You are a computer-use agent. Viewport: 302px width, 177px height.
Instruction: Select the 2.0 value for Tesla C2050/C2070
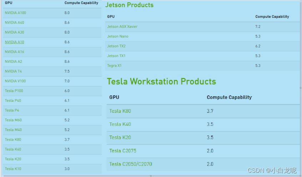[210, 164]
